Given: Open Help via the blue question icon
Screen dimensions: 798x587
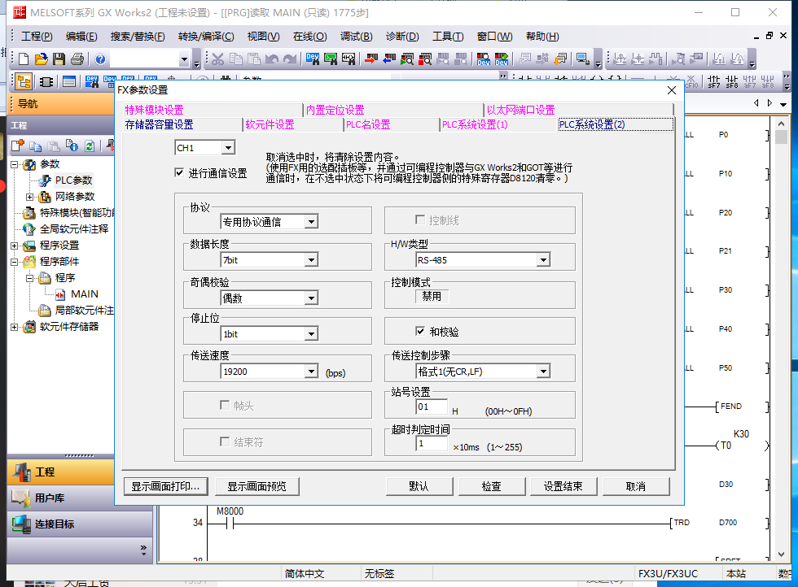Looking at the screenshot, I should 100,59.
